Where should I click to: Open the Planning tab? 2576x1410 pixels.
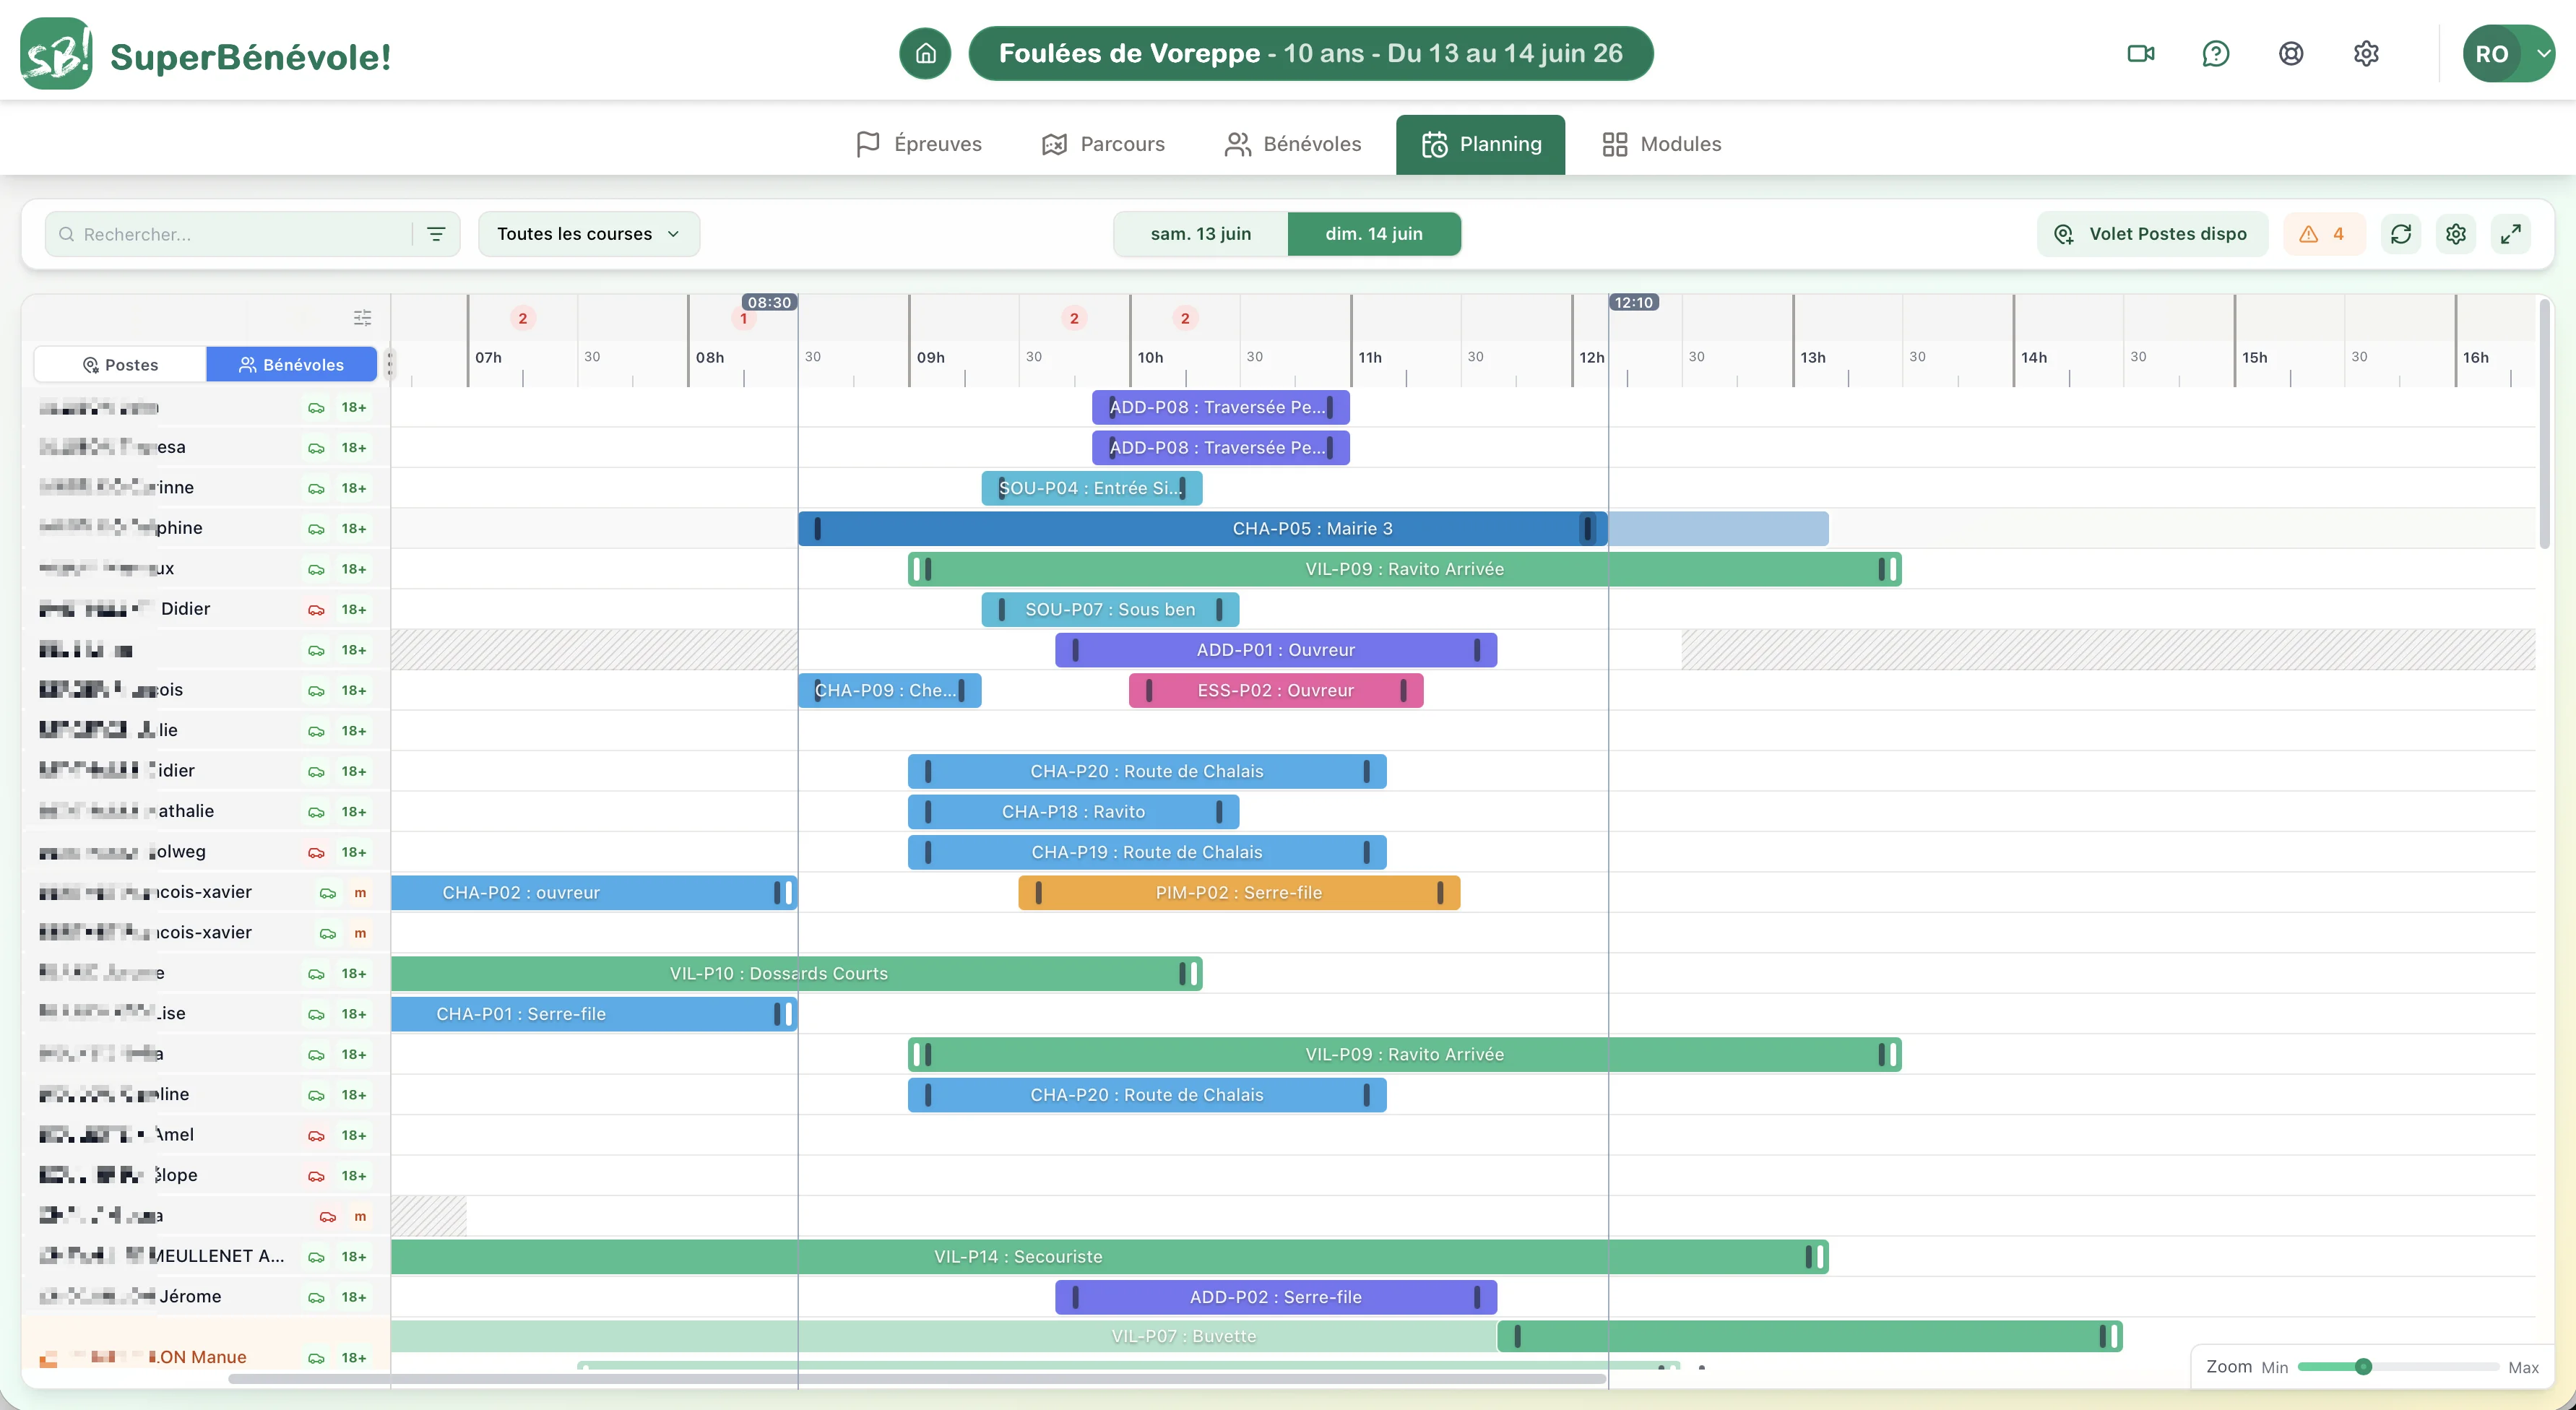coord(1481,144)
